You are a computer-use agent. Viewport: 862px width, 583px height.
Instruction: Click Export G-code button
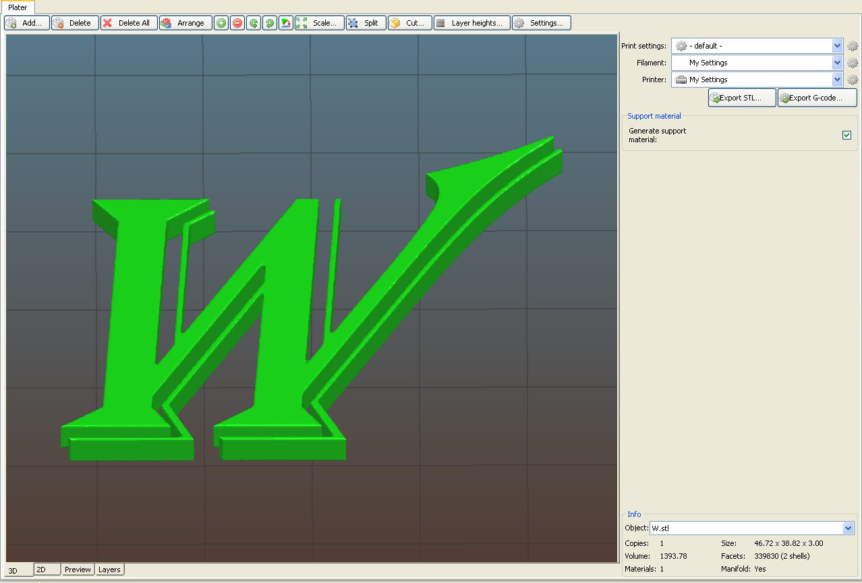pyautogui.click(x=817, y=97)
